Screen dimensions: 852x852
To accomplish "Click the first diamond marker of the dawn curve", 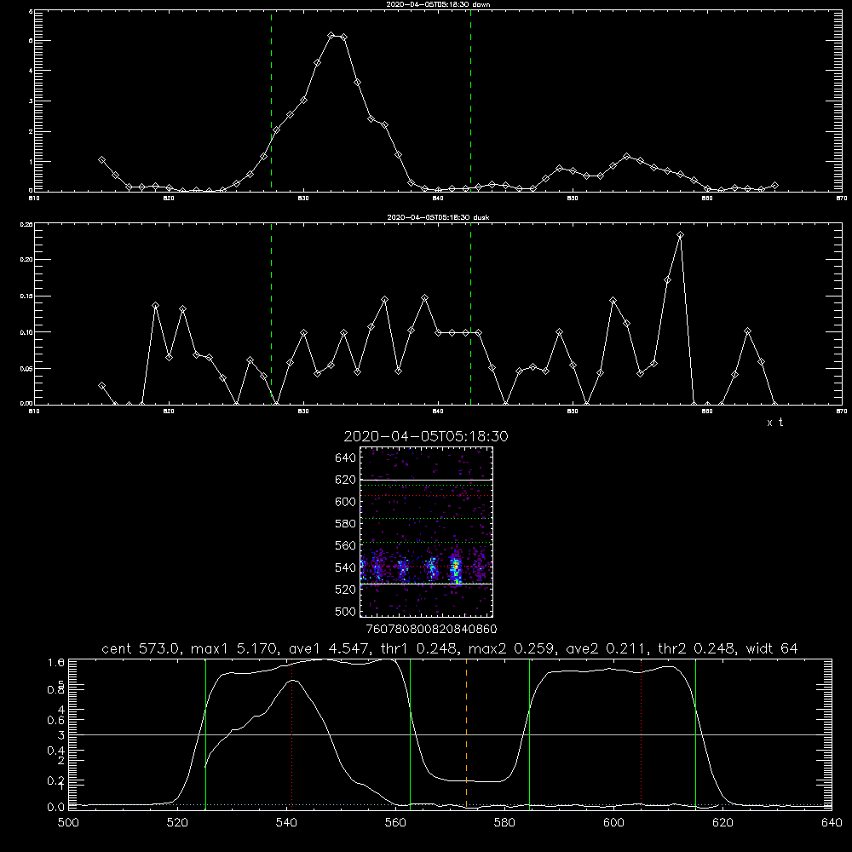I will click(101, 160).
